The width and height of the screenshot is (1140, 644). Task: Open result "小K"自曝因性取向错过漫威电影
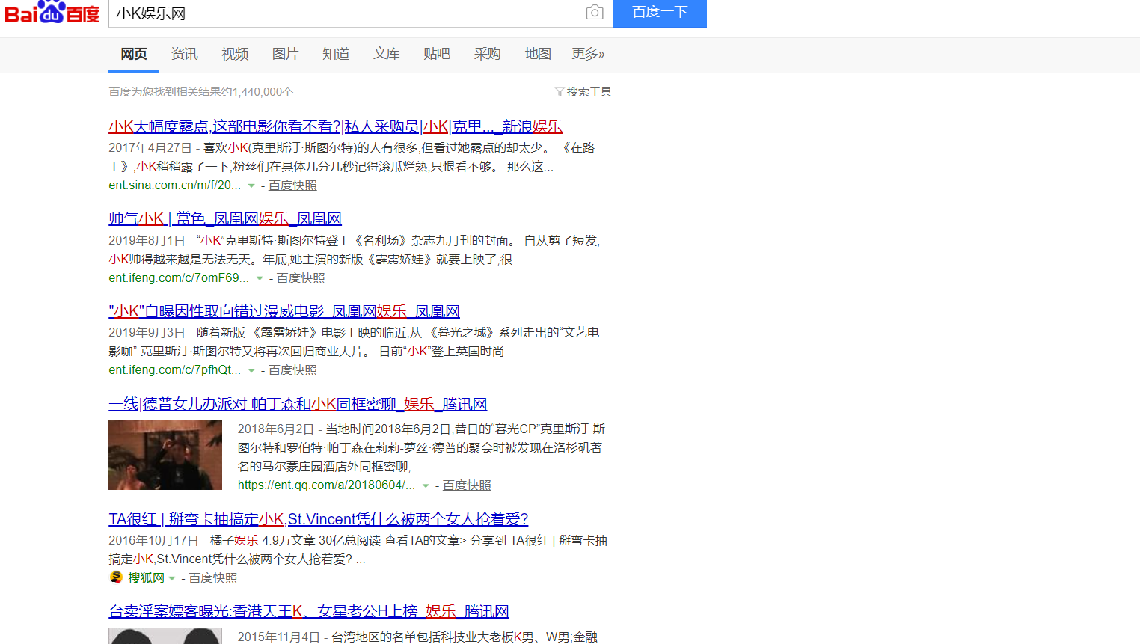point(284,312)
